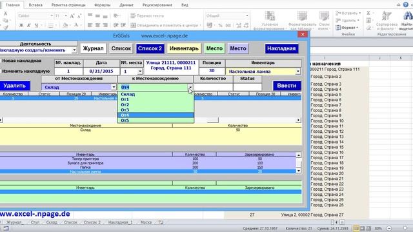413x232 pixels.
Task: Decrease font size with the small A icon
Action: pyautogui.click(x=79, y=16)
